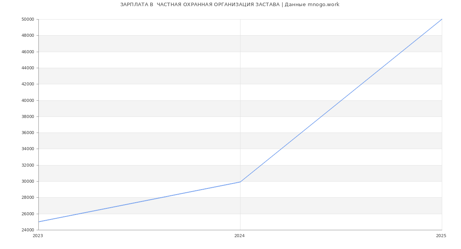The image size is (461, 249).
Task: Select the line's data point at 2024
Action: click(x=240, y=182)
